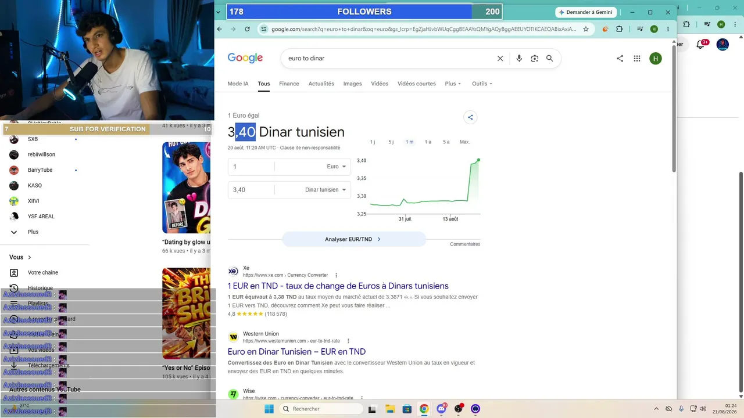Viewport: 744px width, 418px height.
Task: Select the 1 m chart range
Action: point(410,142)
